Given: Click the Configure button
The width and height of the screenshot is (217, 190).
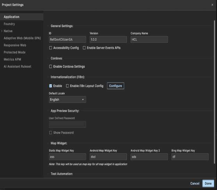Looking at the screenshot, I should [x=115, y=86].
